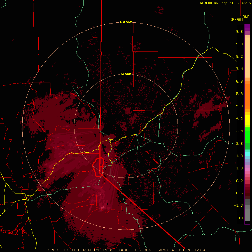Image resolution: width=252 pixels, height=252 pixels.
Task: Click the -1.3 scale value
Action: 238,206
